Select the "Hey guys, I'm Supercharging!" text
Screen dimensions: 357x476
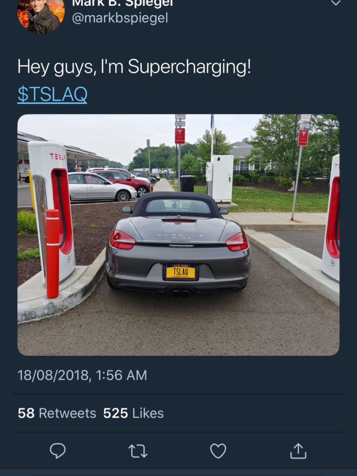tap(134, 67)
